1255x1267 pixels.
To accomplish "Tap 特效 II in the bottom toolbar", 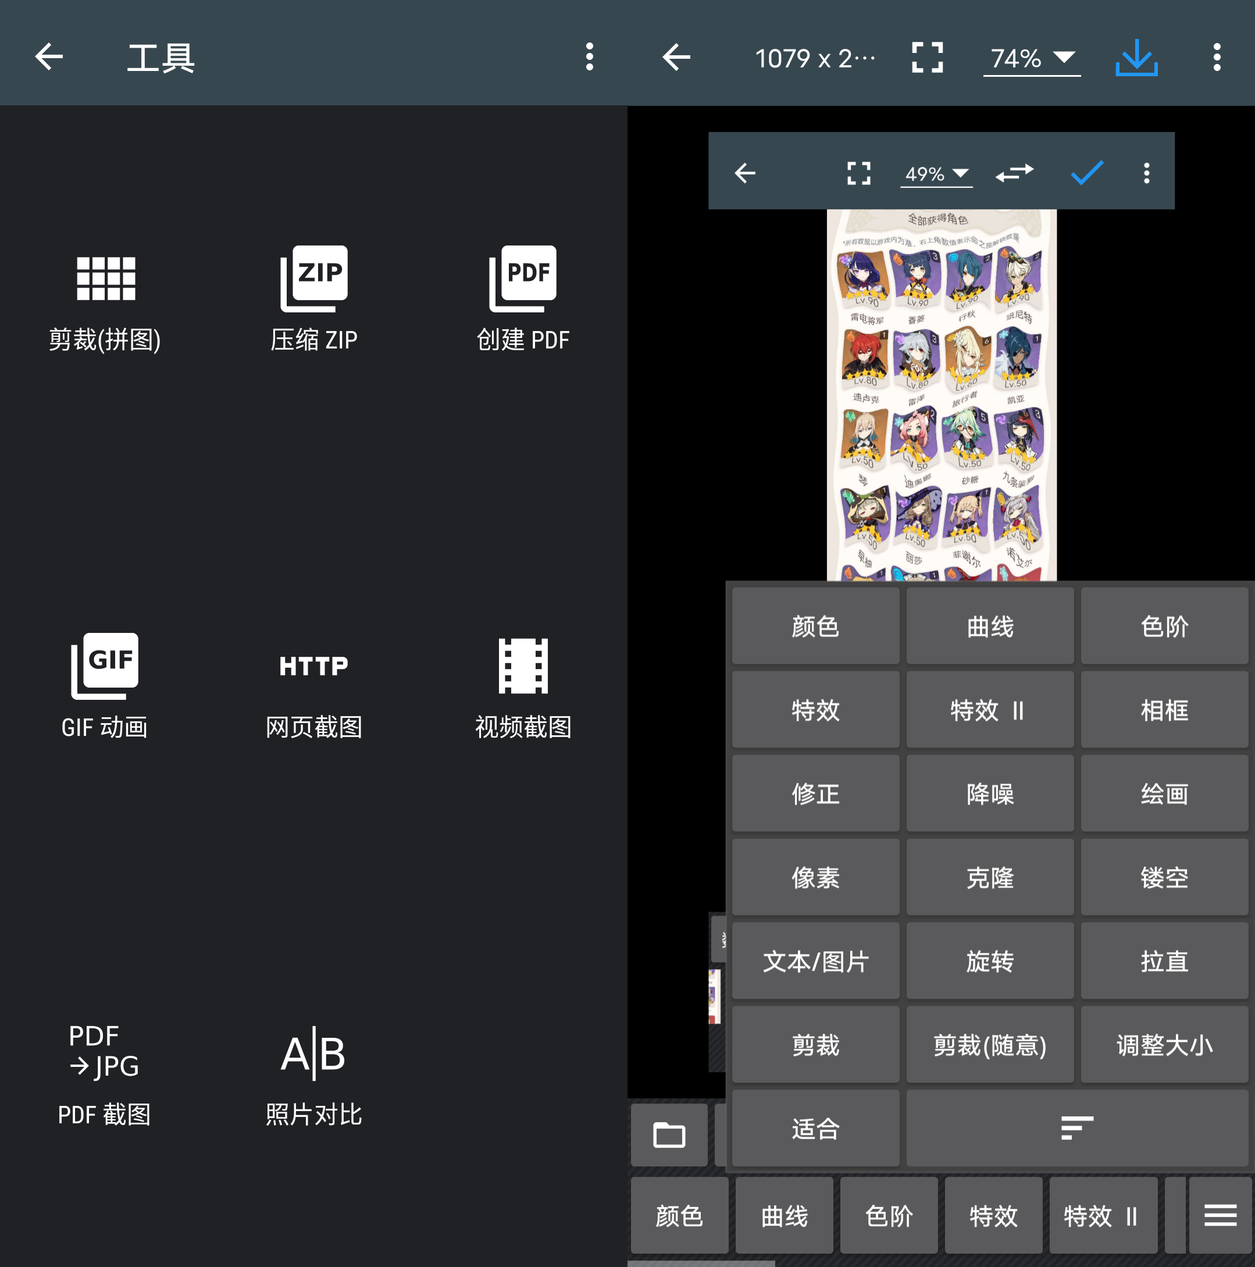I will pos(1103,1216).
